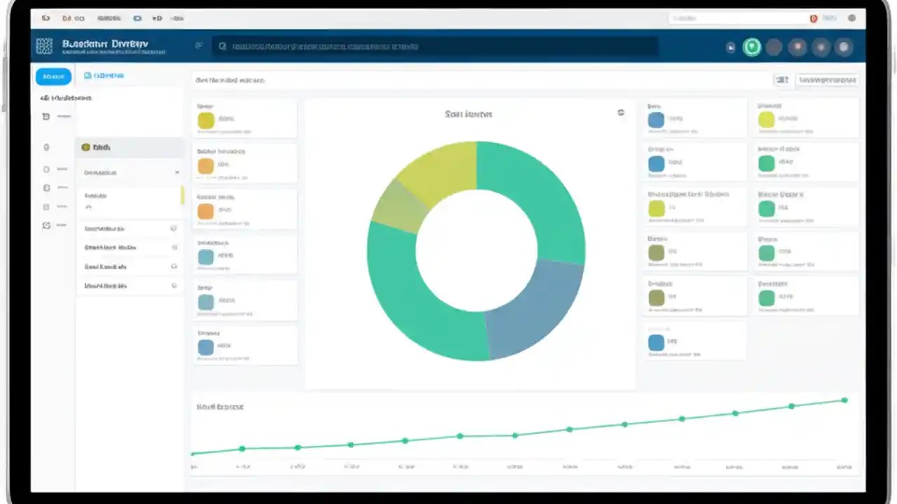Click the last data point on the green line chart

844,400
